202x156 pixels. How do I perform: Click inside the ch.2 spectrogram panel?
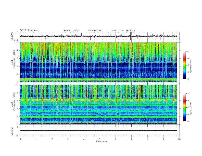(98, 105)
